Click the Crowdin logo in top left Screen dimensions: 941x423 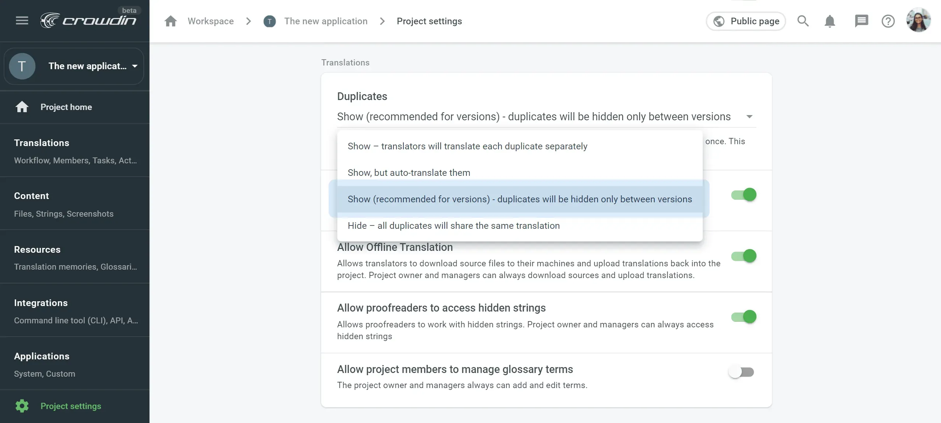[88, 21]
